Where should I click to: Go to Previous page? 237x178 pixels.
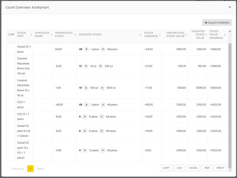point(18,169)
